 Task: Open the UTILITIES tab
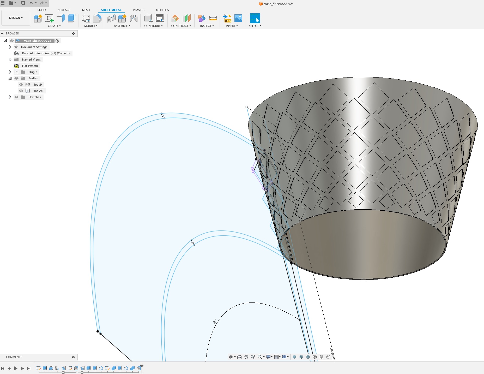[162, 10]
